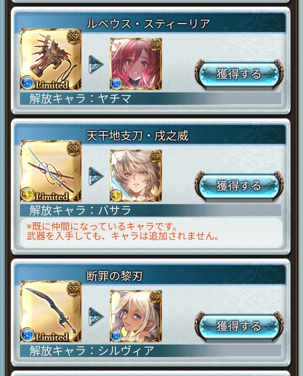Image resolution: width=303 pixels, height=376 pixels.
Task: Click 獲得する button for シルヴィア
Action: 239,326
